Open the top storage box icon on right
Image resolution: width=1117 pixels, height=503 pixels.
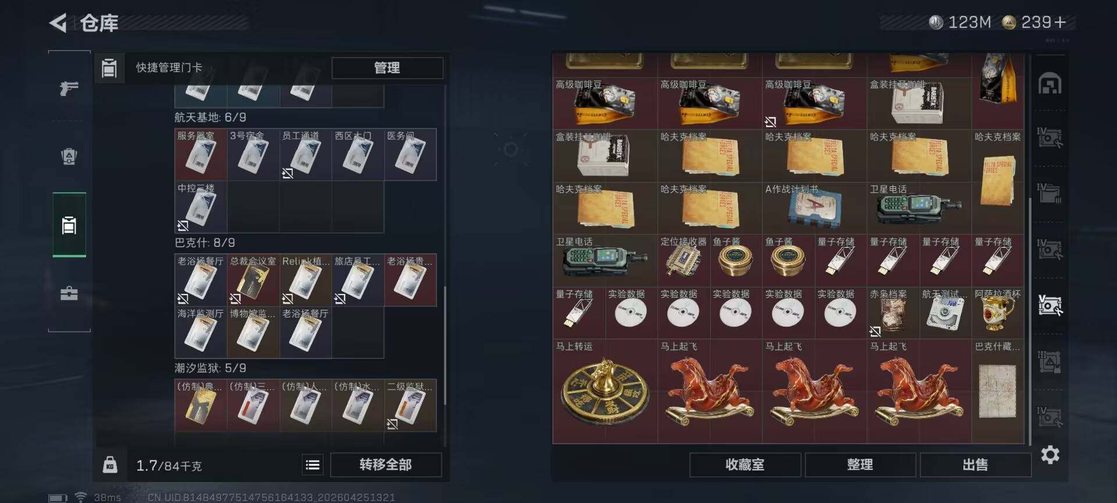(x=1050, y=84)
